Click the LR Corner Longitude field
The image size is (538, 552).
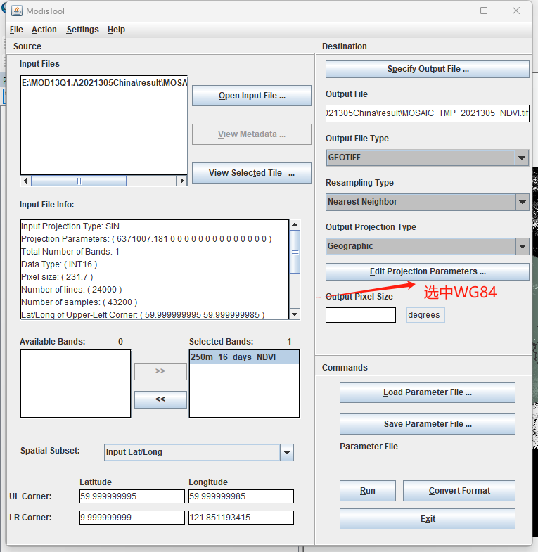[x=241, y=518]
